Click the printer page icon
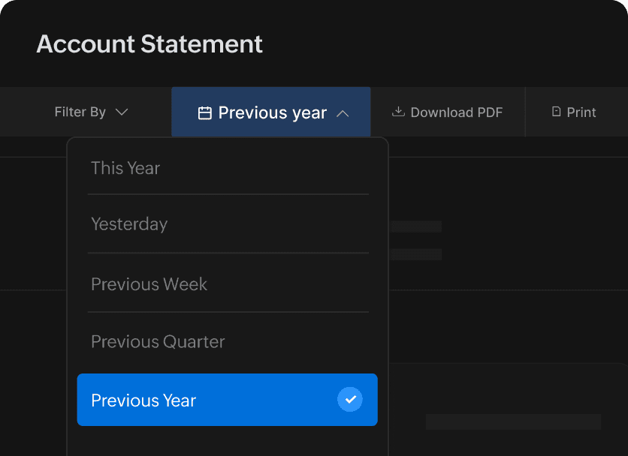The width and height of the screenshot is (628, 456). (x=556, y=112)
